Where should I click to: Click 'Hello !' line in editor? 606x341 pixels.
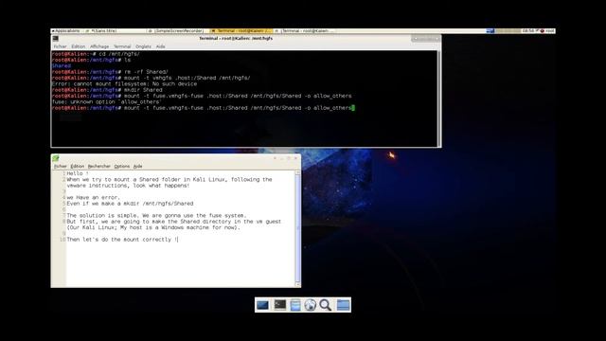tap(78, 173)
